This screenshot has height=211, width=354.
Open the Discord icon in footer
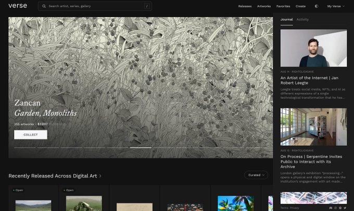tap(331, 208)
